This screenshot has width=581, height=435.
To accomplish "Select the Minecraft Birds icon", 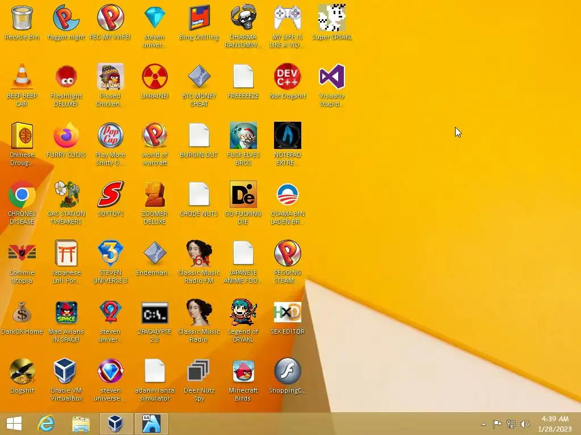I will [243, 370].
